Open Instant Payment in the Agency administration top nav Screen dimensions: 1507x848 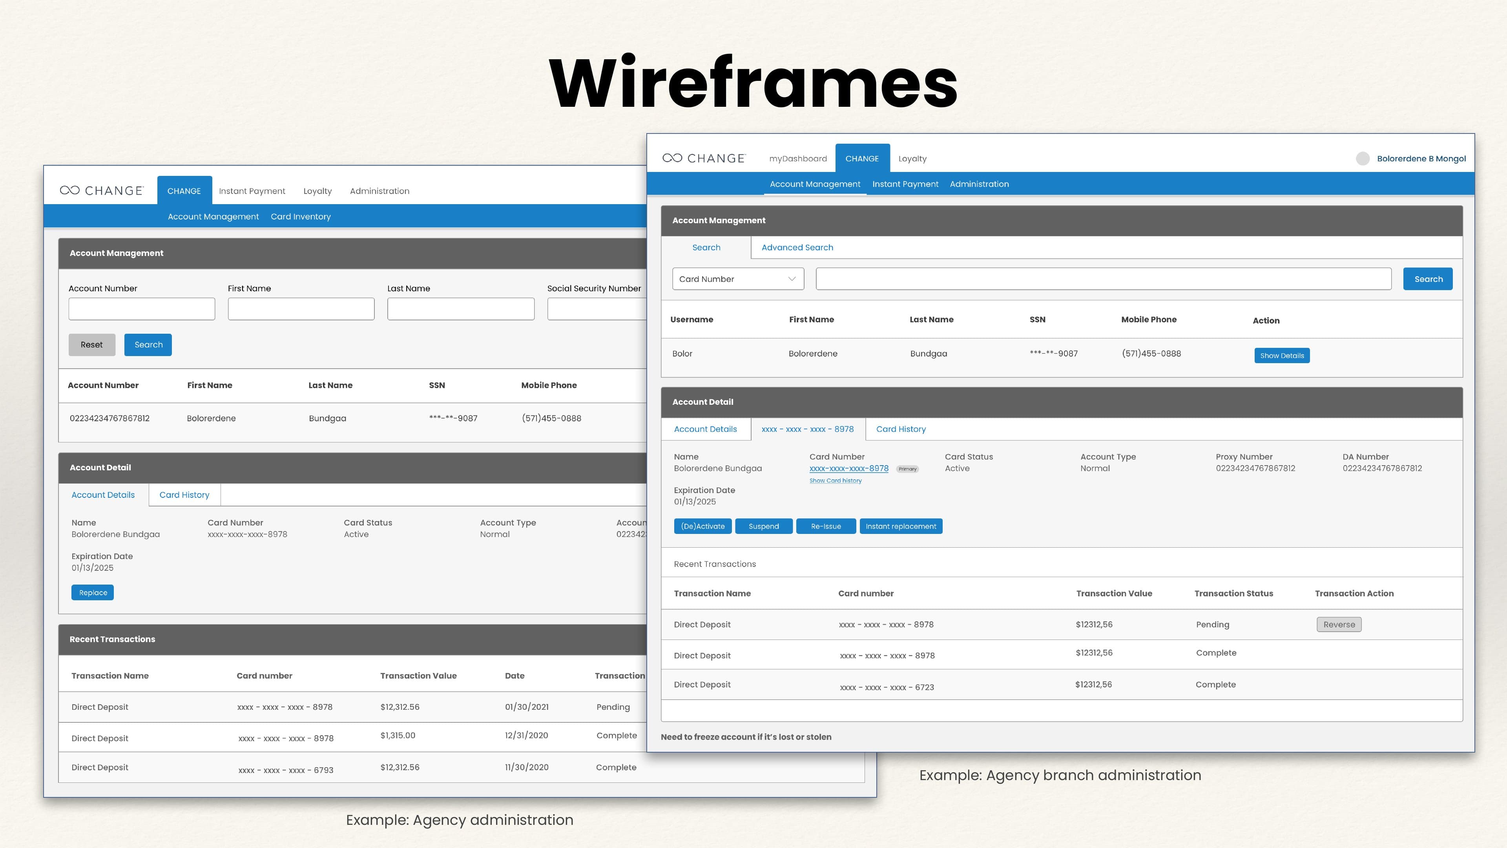click(x=252, y=191)
